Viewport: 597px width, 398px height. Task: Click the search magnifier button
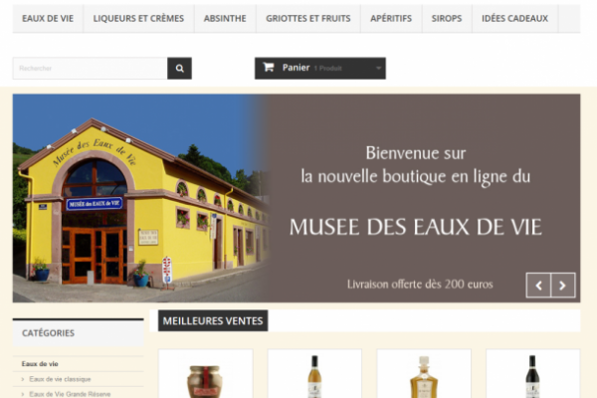pos(179,69)
